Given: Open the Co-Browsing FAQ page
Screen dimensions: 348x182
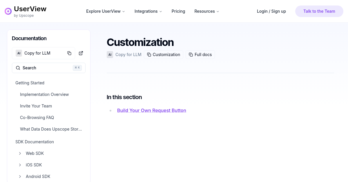Looking at the screenshot, I should 37,118.
